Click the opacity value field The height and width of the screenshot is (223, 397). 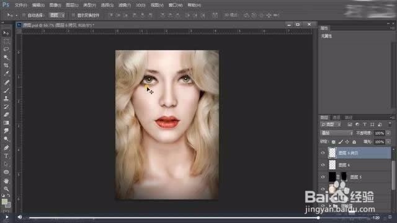pyautogui.click(x=379, y=133)
